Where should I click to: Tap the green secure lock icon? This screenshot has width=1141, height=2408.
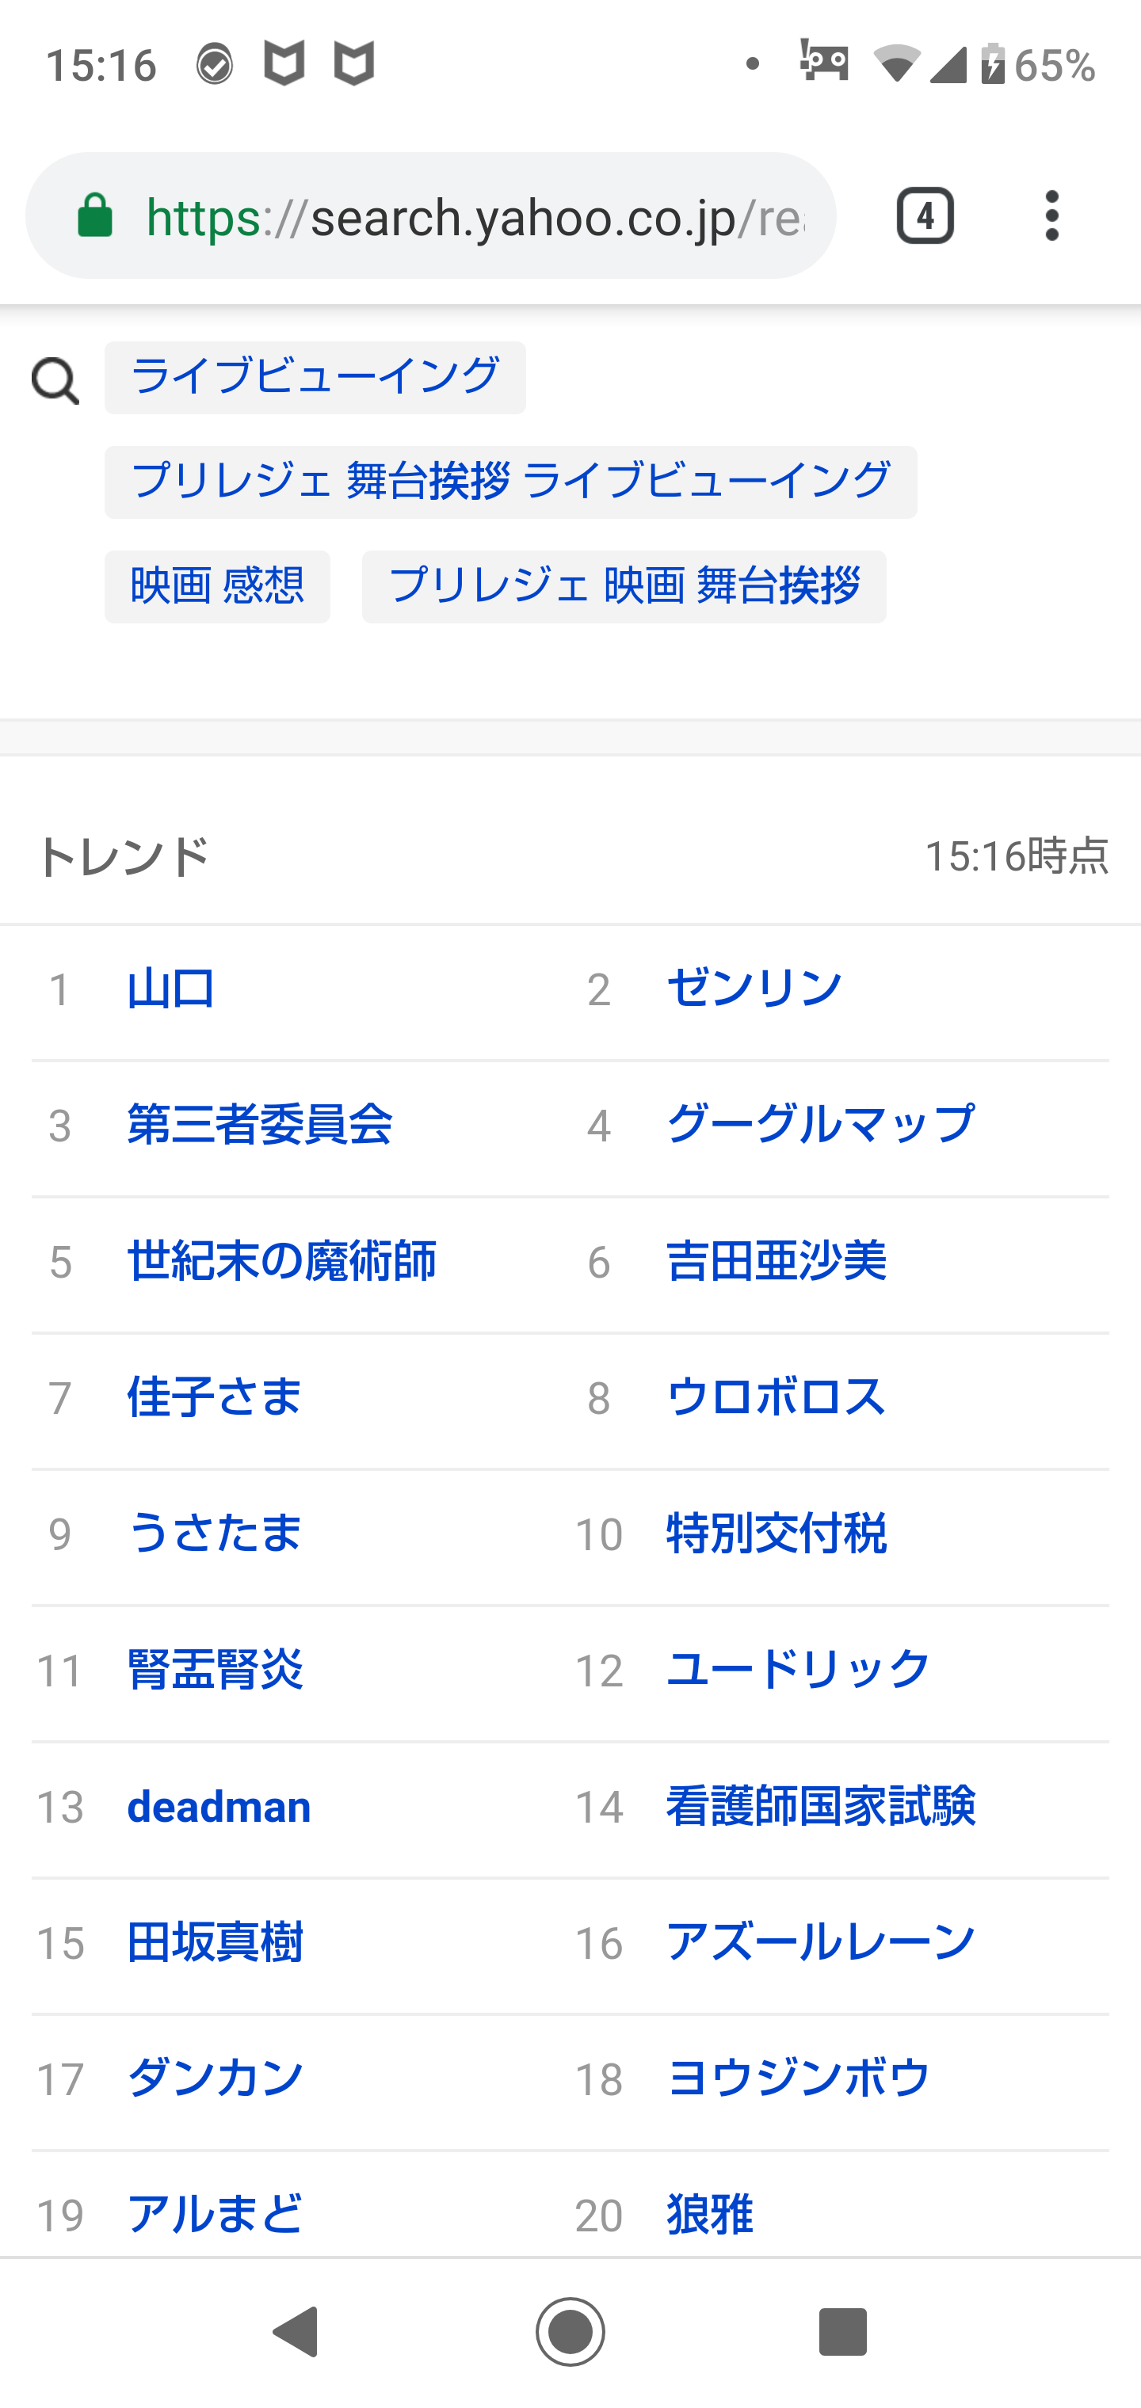point(94,216)
